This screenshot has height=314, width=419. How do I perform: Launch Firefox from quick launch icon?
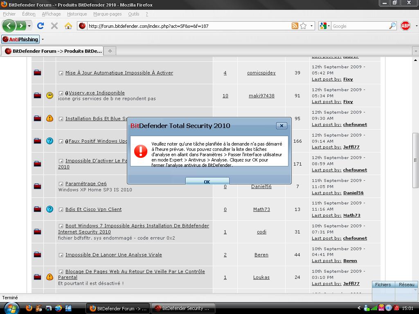(29, 308)
